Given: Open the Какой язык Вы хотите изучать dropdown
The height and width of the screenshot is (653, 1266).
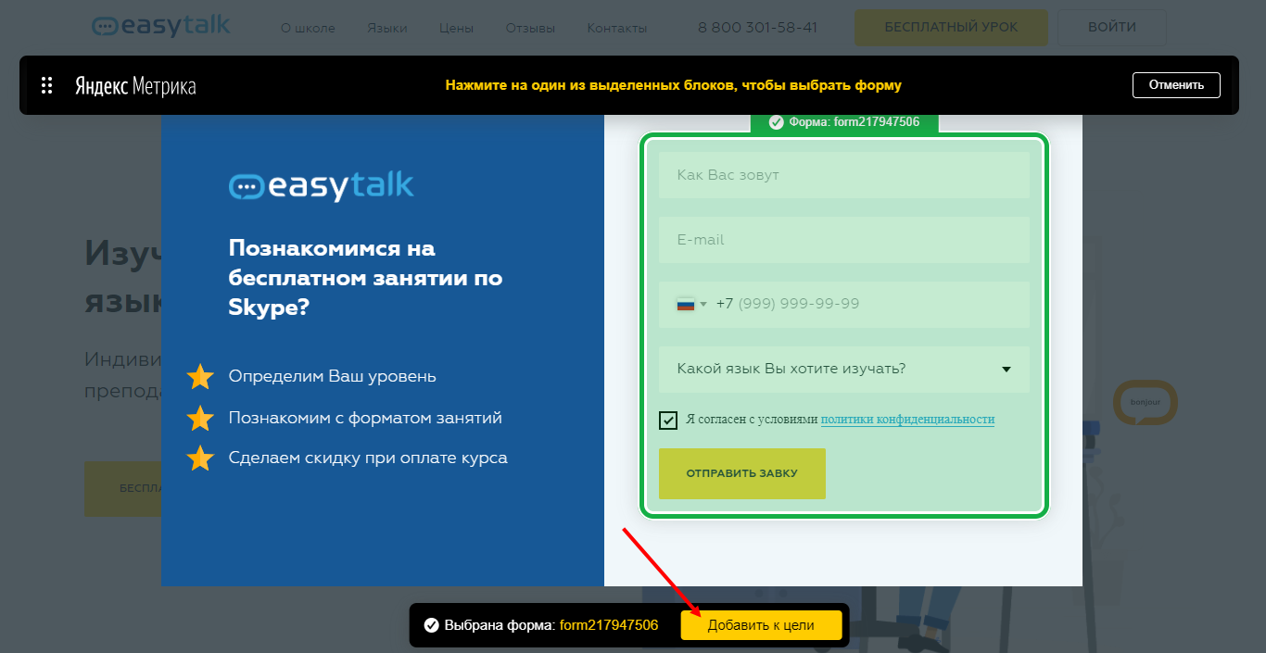Looking at the screenshot, I should point(843,370).
